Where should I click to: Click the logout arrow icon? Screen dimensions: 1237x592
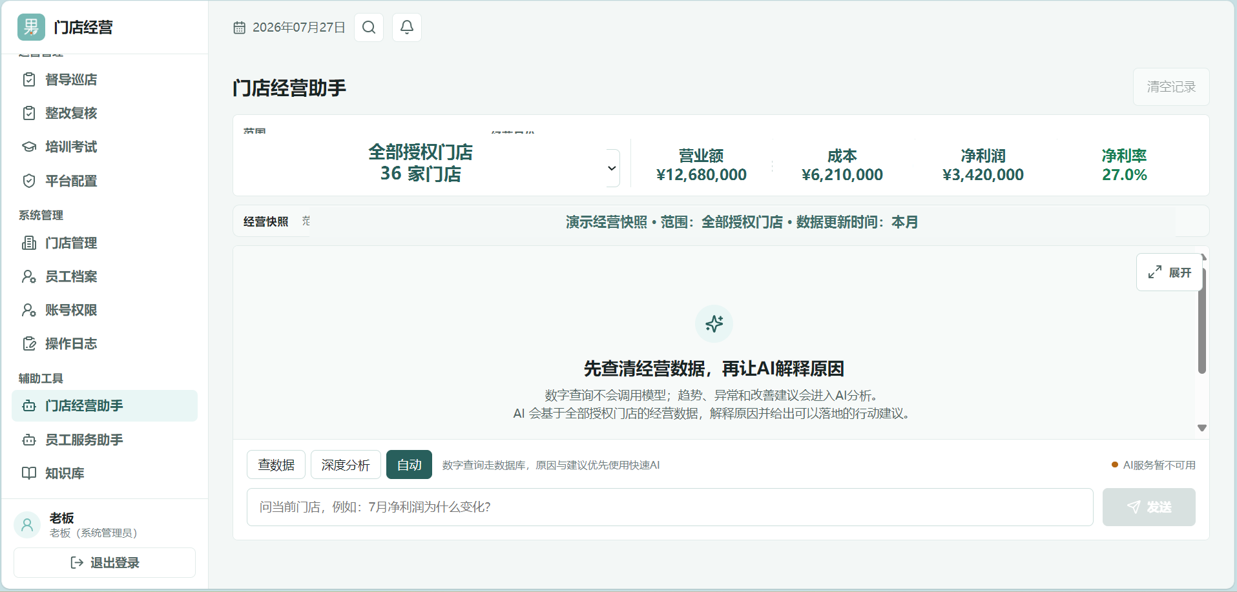coord(77,563)
